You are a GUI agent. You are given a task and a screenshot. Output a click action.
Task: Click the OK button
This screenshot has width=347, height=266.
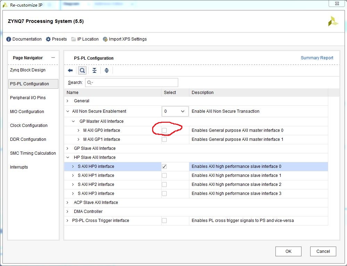288,251
